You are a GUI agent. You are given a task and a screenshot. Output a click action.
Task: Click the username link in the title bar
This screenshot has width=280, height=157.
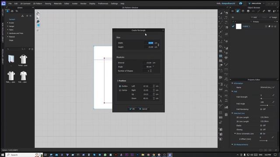pyautogui.click(x=228, y=3)
